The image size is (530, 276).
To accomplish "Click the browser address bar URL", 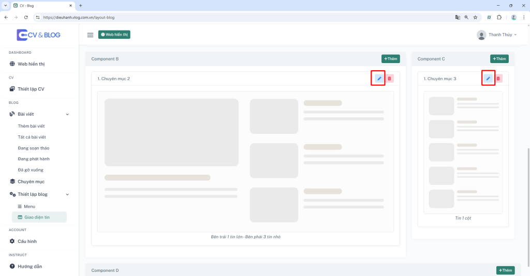I will pyautogui.click(x=79, y=17).
